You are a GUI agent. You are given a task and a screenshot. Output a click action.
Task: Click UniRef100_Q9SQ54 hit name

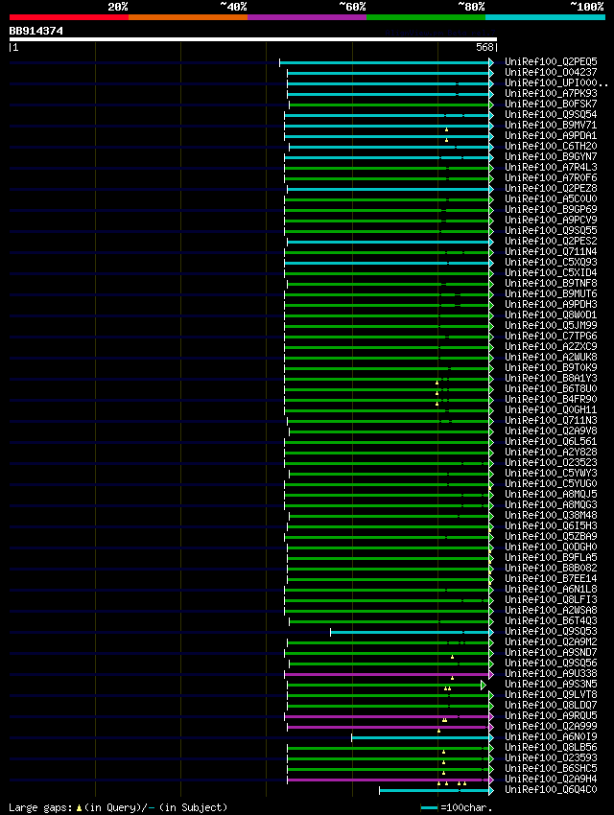(x=551, y=114)
